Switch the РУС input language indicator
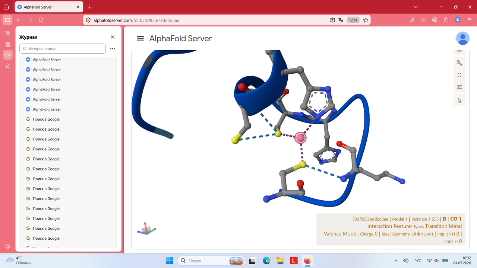Image resolution: width=477 pixels, height=268 pixels. 418,261
